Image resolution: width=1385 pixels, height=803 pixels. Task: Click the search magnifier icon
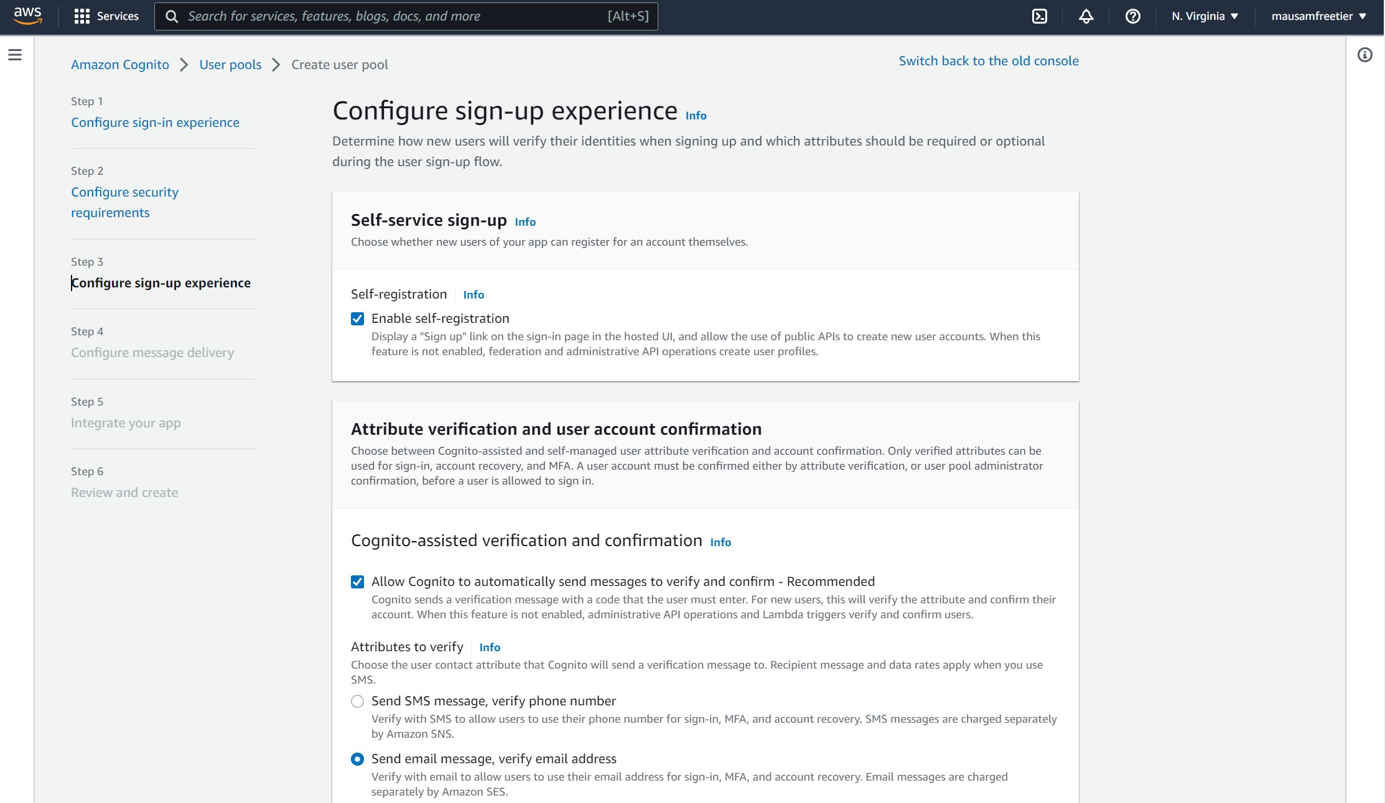click(172, 16)
